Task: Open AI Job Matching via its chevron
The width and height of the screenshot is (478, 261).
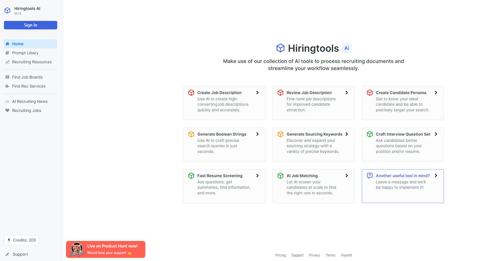Action: (x=347, y=176)
